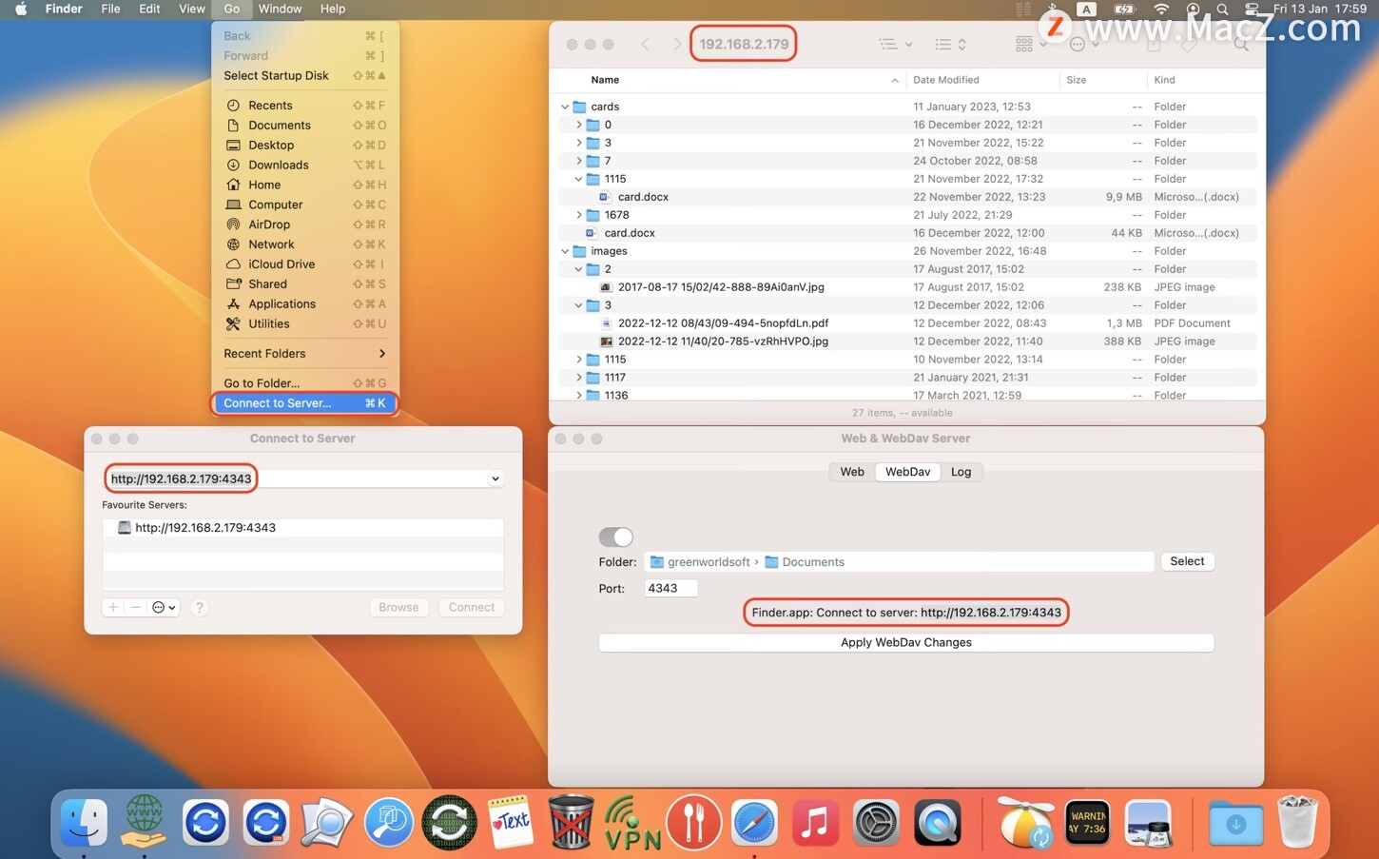This screenshot has height=859, width=1379.
Task: Expand the 7 folder
Action: [578, 161]
